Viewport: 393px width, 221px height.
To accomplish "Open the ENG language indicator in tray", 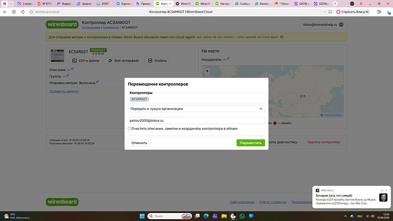I will pyautogui.click(x=359, y=216).
